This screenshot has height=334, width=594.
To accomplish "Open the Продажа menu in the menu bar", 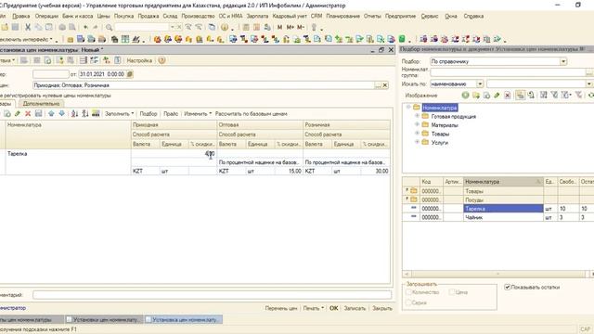I will [x=148, y=17].
